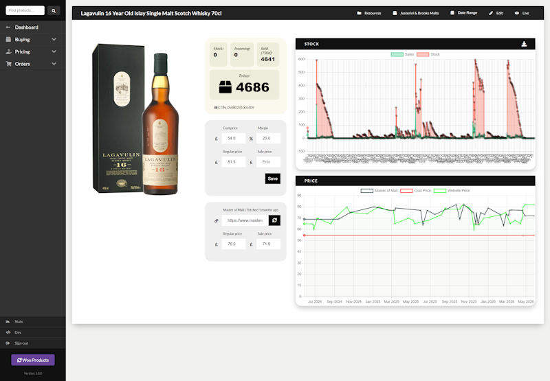
Task: Click the GTIN barcode text
Action: tap(234, 108)
